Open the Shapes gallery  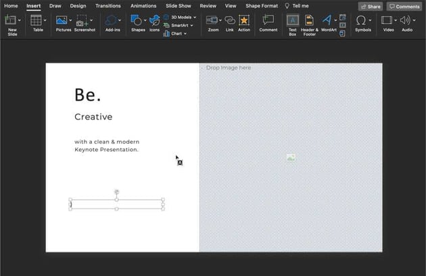tap(137, 21)
